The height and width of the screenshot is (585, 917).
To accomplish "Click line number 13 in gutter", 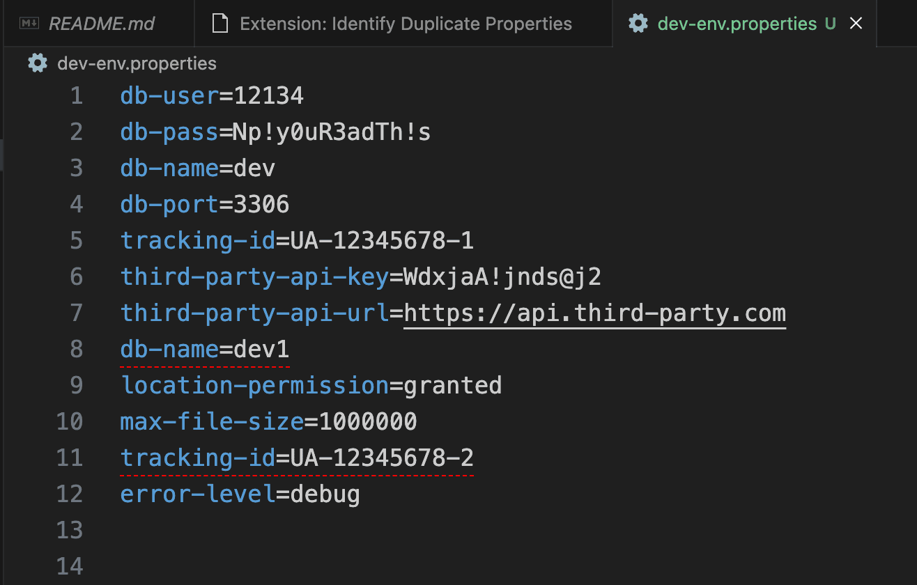I will (70, 530).
